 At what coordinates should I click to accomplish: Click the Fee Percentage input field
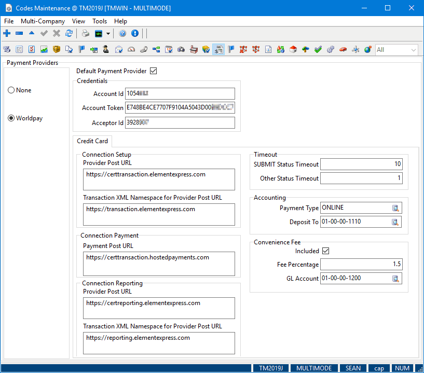tap(361, 265)
